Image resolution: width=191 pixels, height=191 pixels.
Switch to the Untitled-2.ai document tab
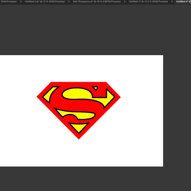(x=45, y=2)
